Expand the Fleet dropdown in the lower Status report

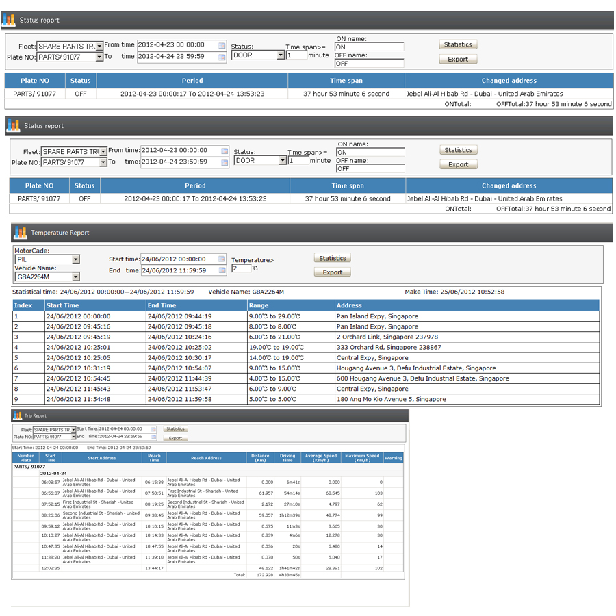[103, 151]
